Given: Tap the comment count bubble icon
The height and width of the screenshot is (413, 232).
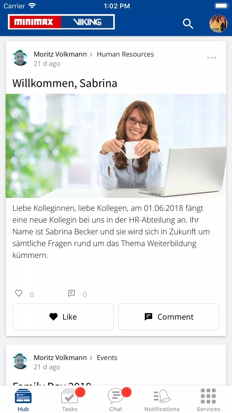Looking at the screenshot, I should click(72, 293).
